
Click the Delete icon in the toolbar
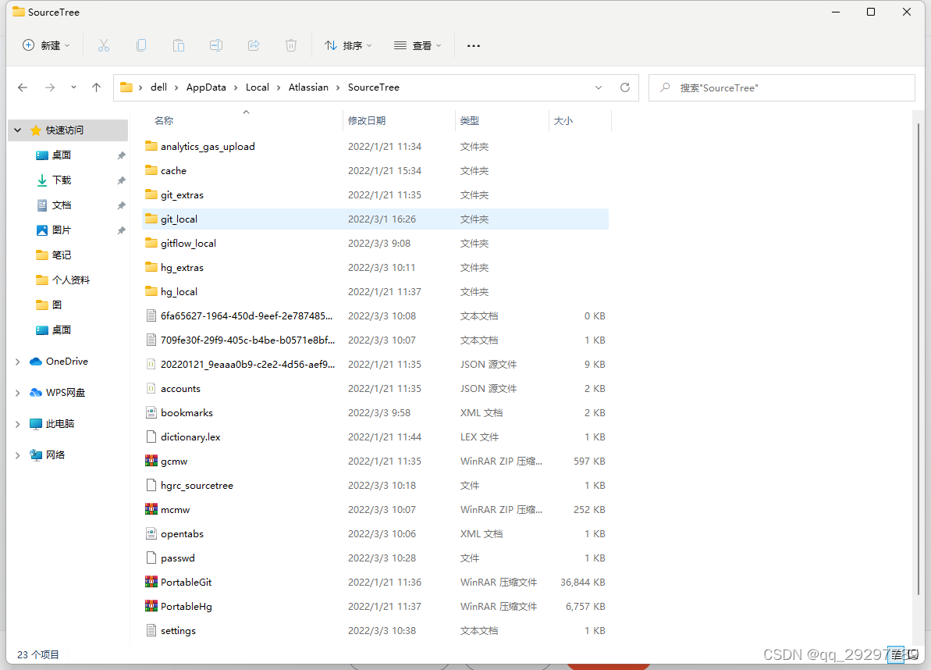[291, 45]
